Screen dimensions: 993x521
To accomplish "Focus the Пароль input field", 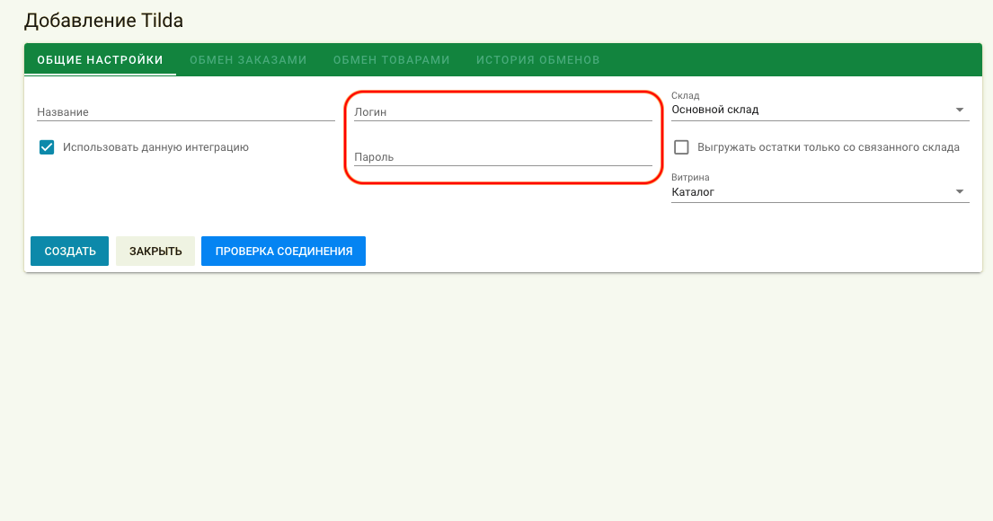I will 503,157.
